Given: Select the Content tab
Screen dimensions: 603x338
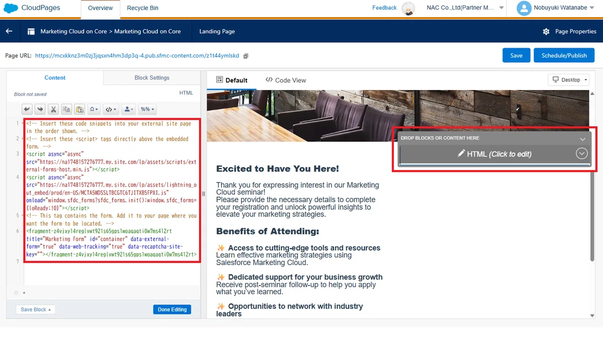Looking at the screenshot, I should pyautogui.click(x=55, y=77).
